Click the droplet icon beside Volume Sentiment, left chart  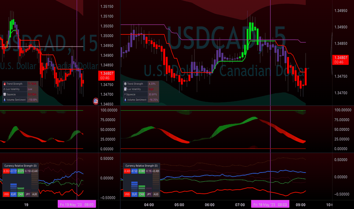click(x=5, y=100)
